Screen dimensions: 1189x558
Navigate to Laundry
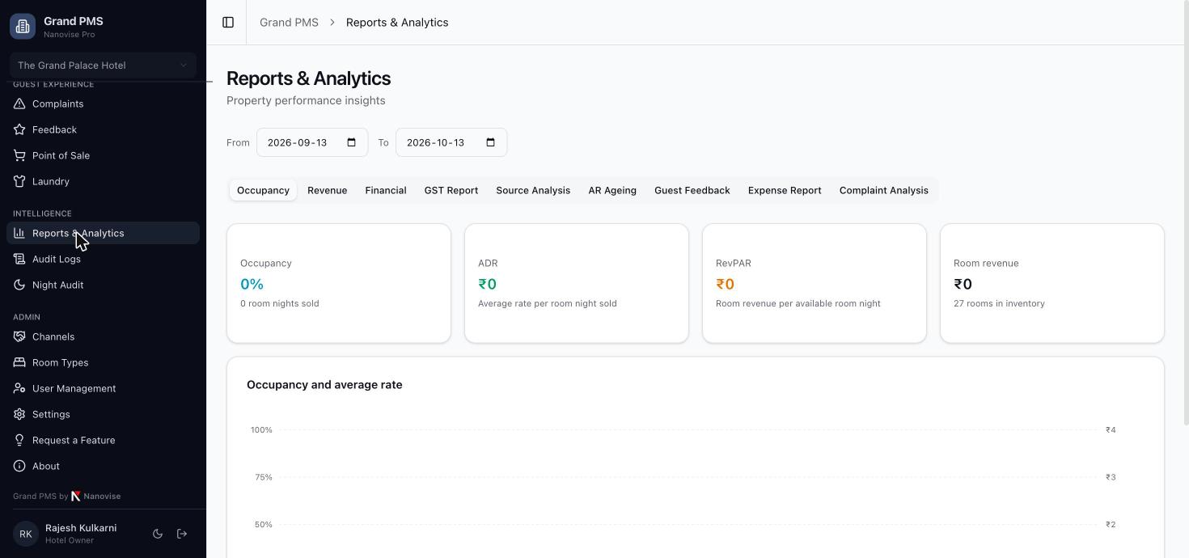point(103,181)
